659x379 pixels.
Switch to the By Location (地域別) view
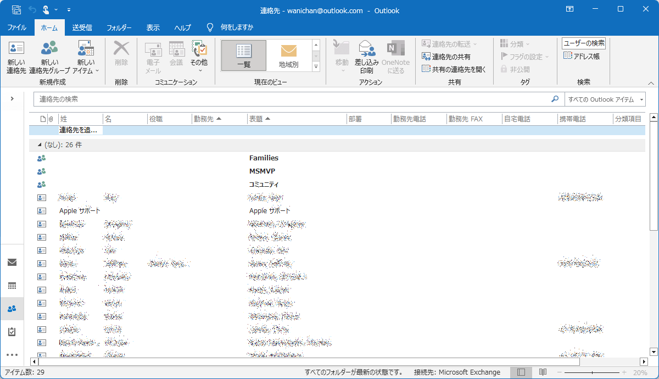tap(289, 55)
